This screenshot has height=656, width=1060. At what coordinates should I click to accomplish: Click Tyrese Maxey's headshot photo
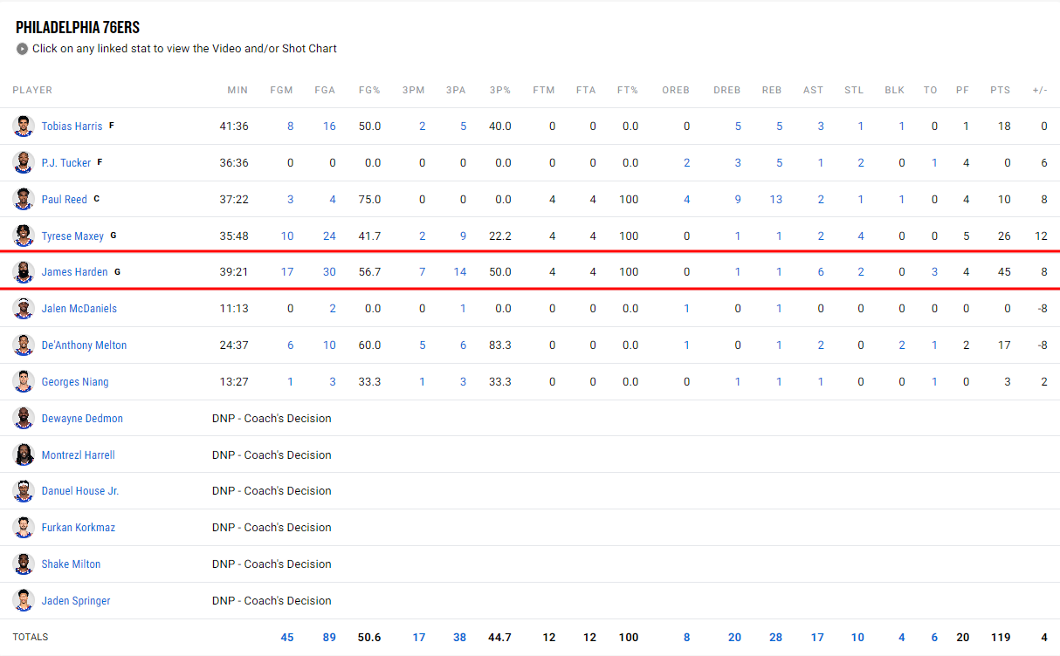(x=23, y=236)
